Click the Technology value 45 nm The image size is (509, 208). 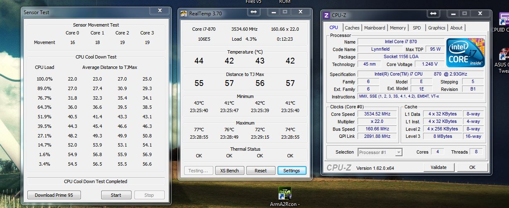click(x=369, y=64)
